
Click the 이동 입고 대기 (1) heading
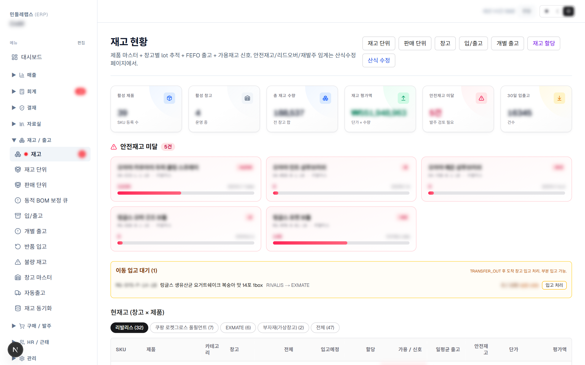pyautogui.click(x=136, y=270)
